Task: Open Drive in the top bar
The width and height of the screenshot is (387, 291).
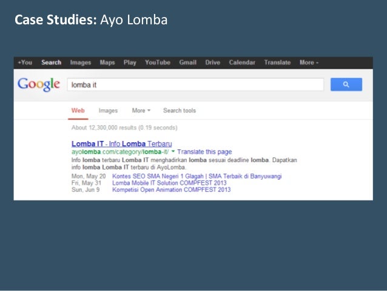Action: tap(213, 63)
